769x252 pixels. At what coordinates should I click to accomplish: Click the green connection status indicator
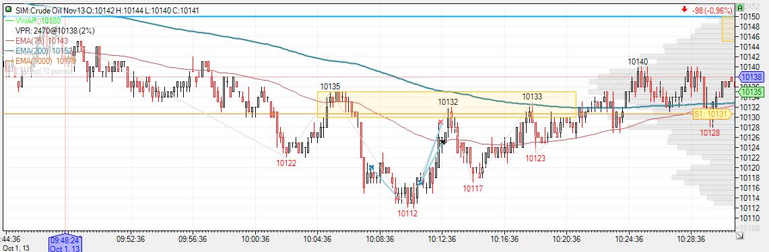click(x=8, y=10)
